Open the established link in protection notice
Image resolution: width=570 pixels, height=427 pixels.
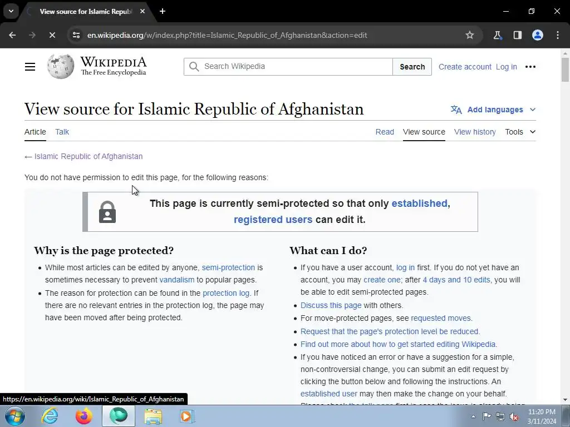click(x=419, y=203)
